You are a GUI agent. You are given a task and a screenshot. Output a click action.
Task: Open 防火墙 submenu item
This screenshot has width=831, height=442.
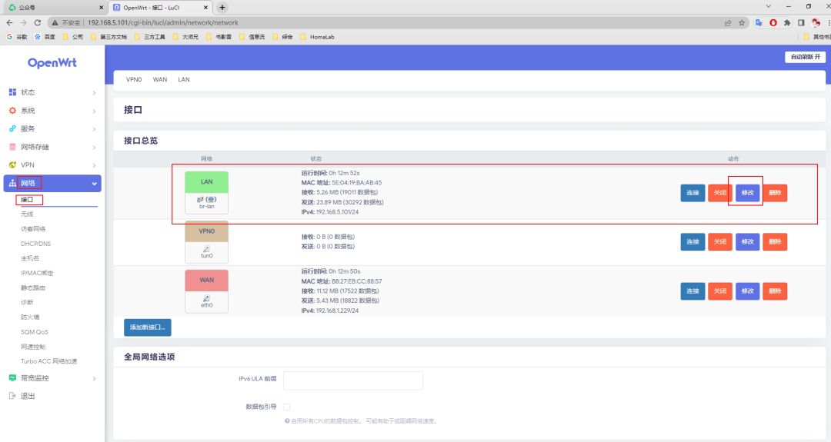pos(30,317)
